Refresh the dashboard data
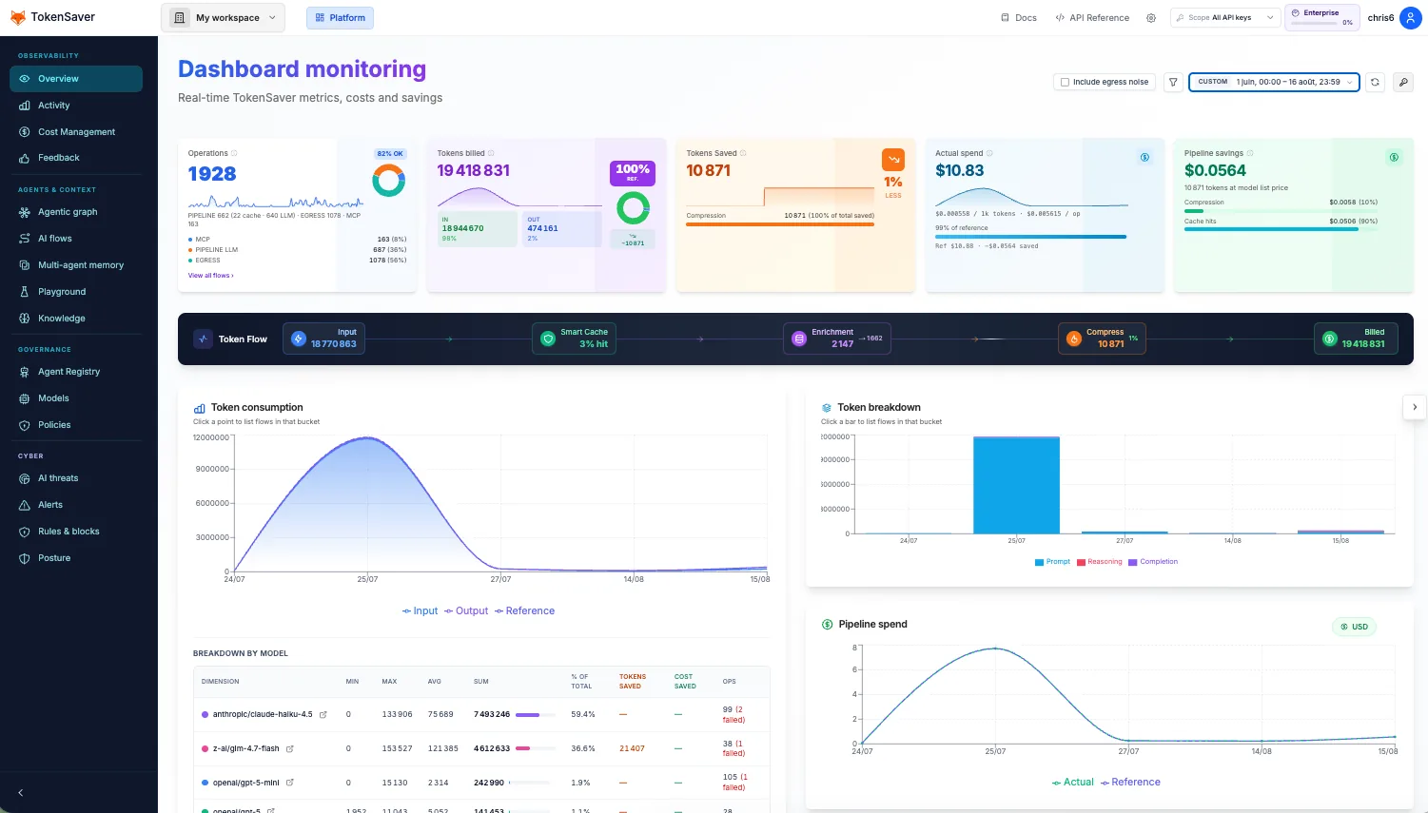 coord(1375,82)
